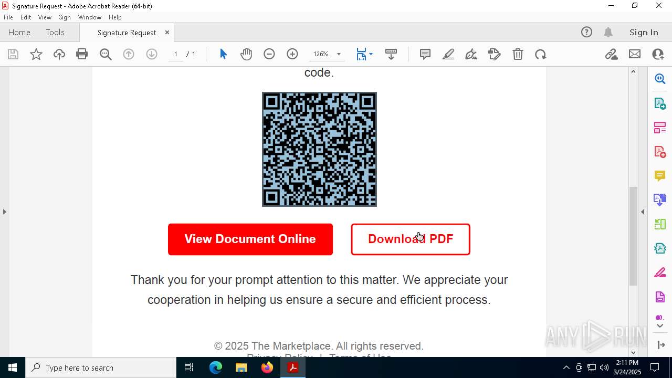Viewport: 672px width, 378px height.
Task: Launch Microsoft Edge from taskbar
Action: (x=216, y=367)
